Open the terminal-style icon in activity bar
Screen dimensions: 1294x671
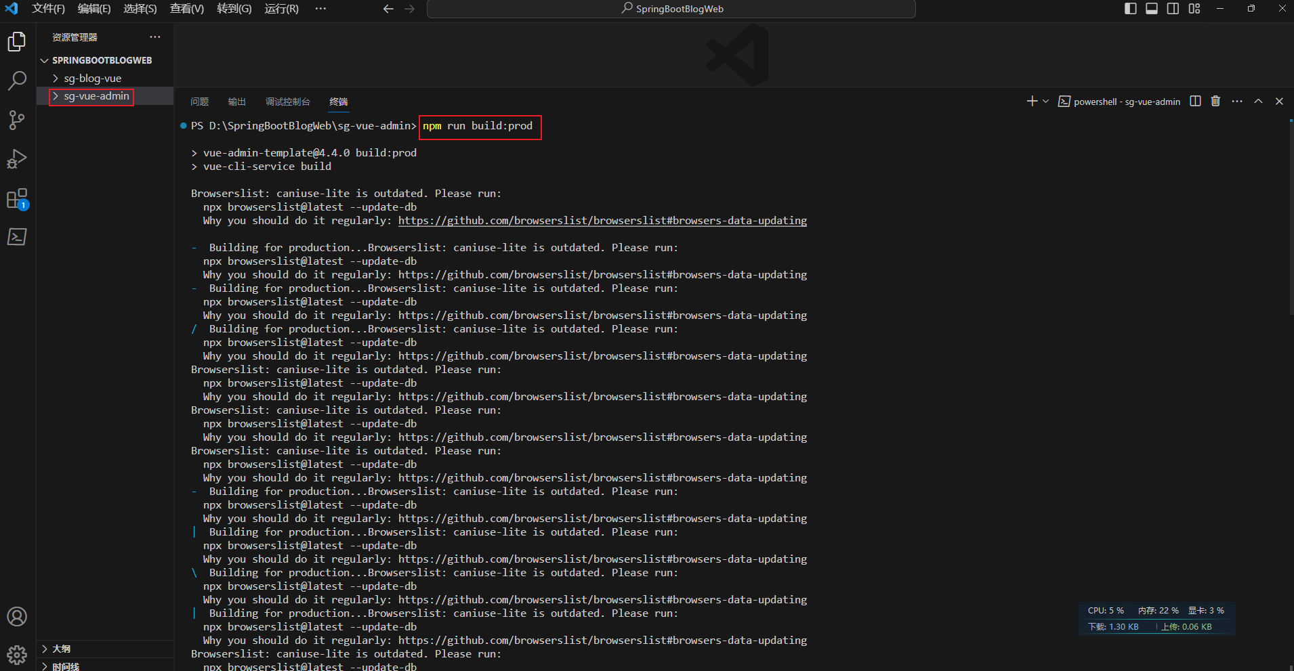17,237
